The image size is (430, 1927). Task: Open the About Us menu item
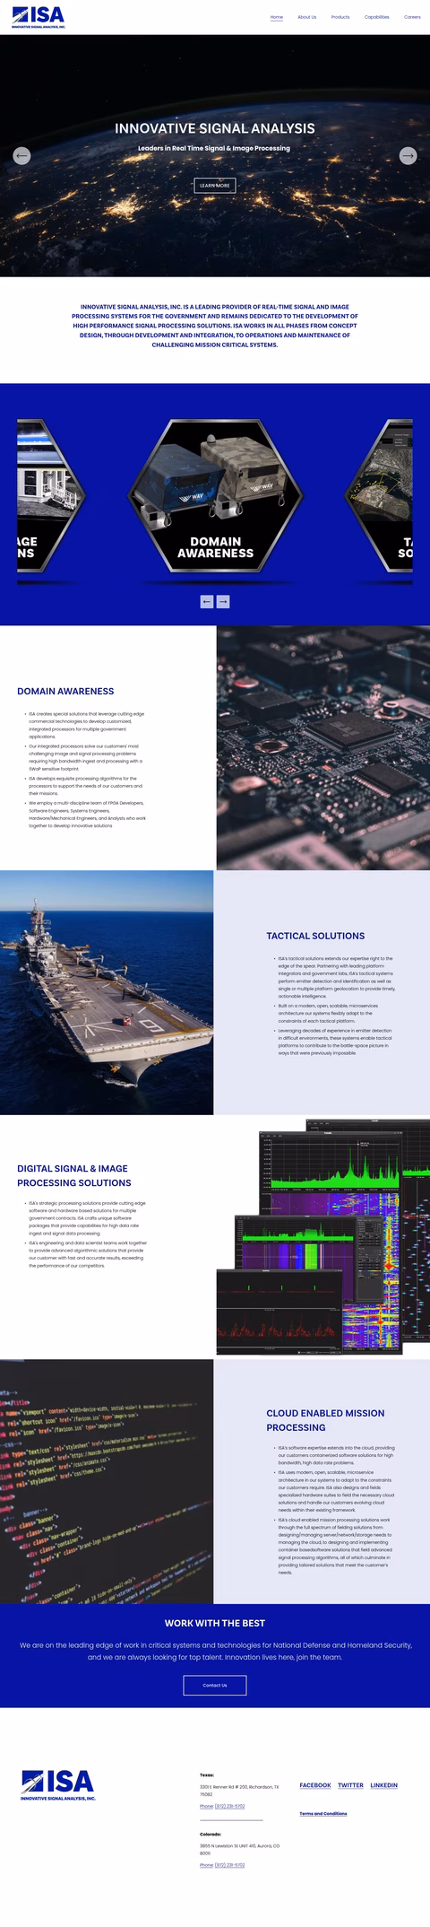pos(307,17)
